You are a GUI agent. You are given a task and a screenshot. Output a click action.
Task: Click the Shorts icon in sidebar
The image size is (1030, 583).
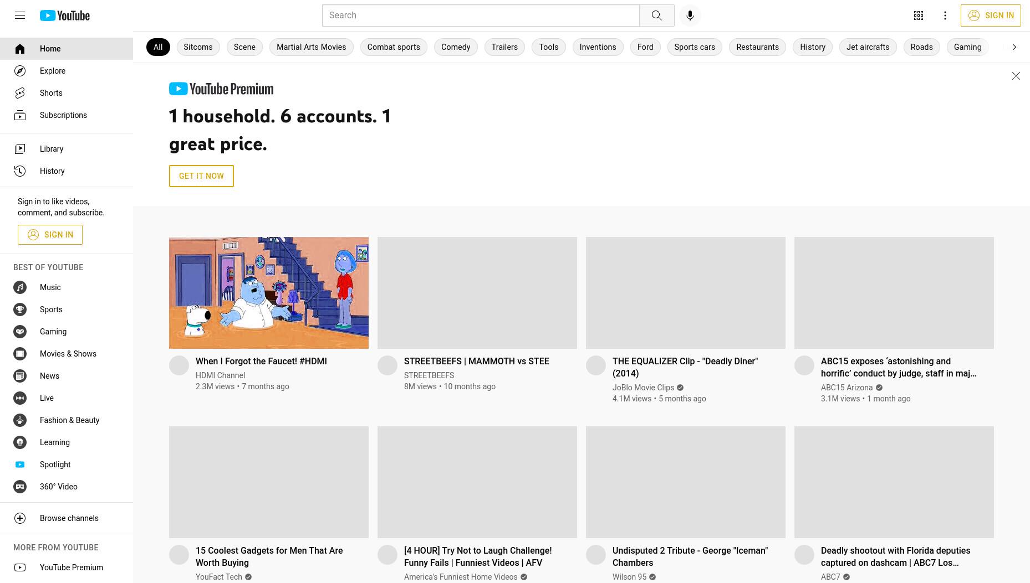click(x=20, y=93)
